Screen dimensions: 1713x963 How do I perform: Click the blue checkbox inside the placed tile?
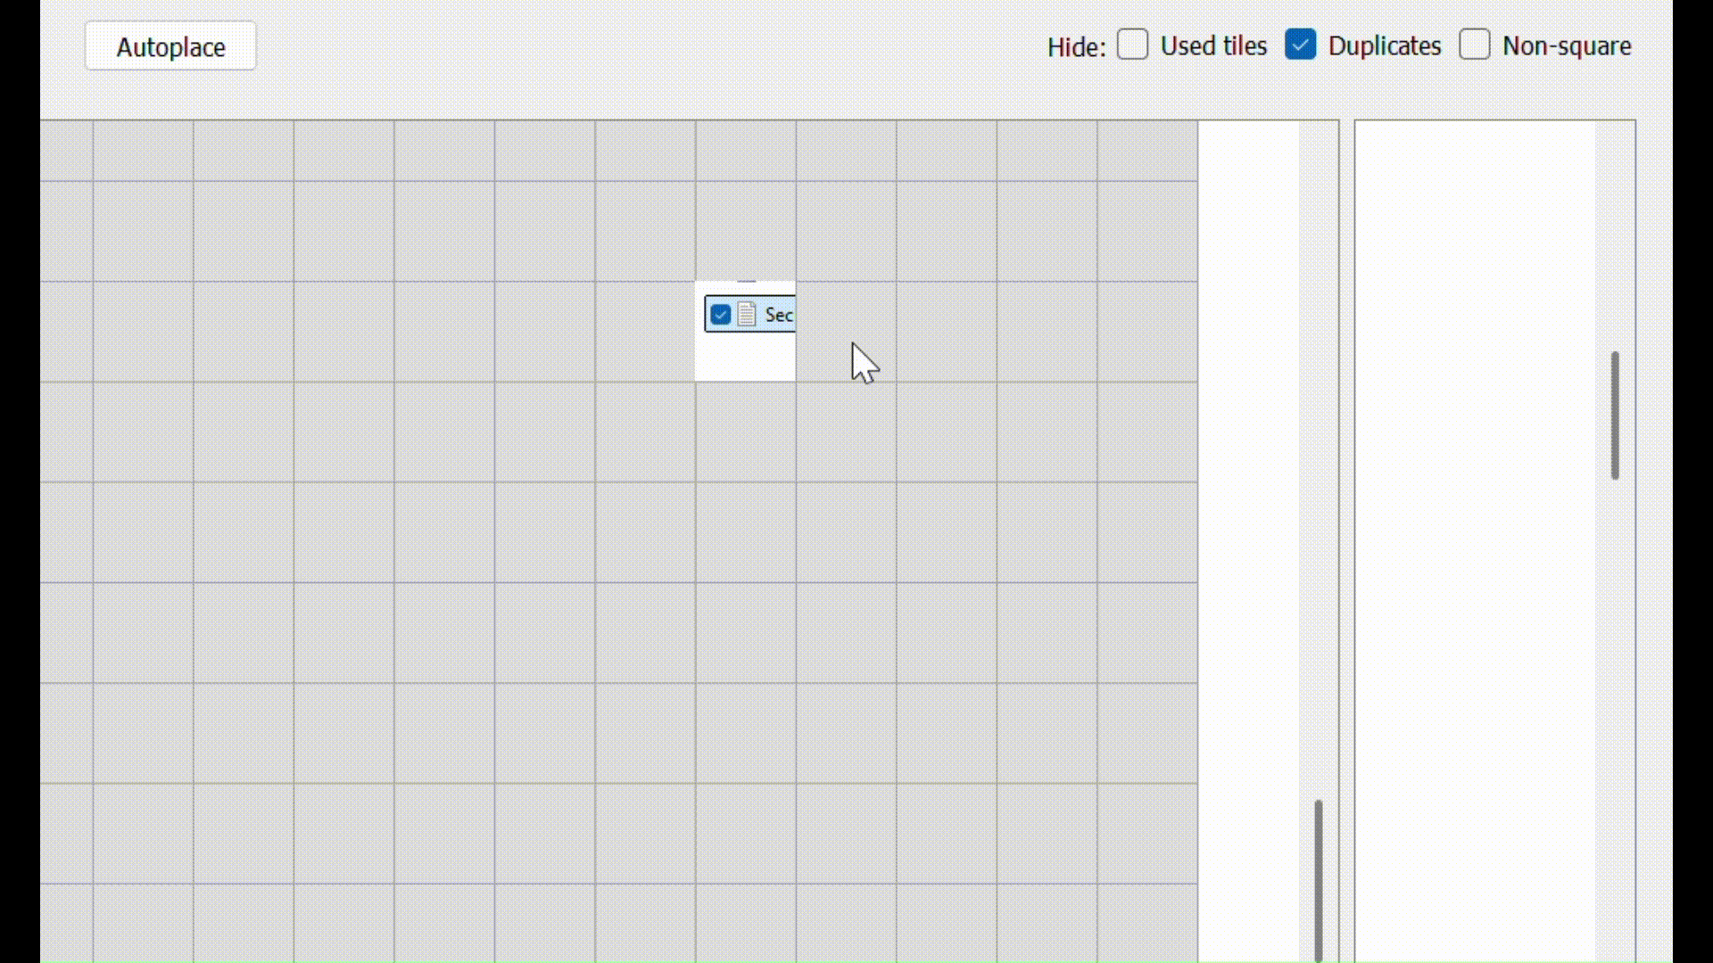pyautogui.click(x=721, y=315)
